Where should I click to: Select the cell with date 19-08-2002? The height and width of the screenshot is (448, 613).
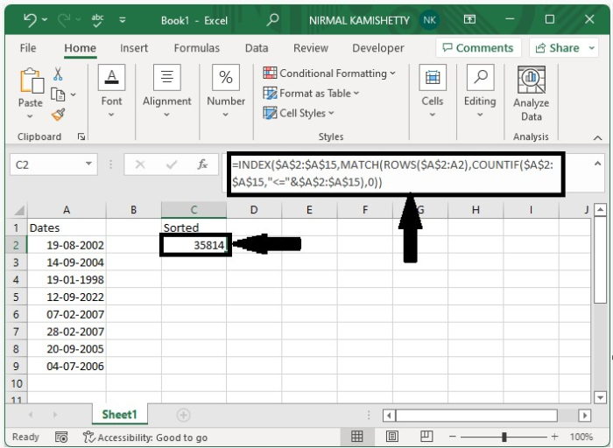[x=67, y=245]
